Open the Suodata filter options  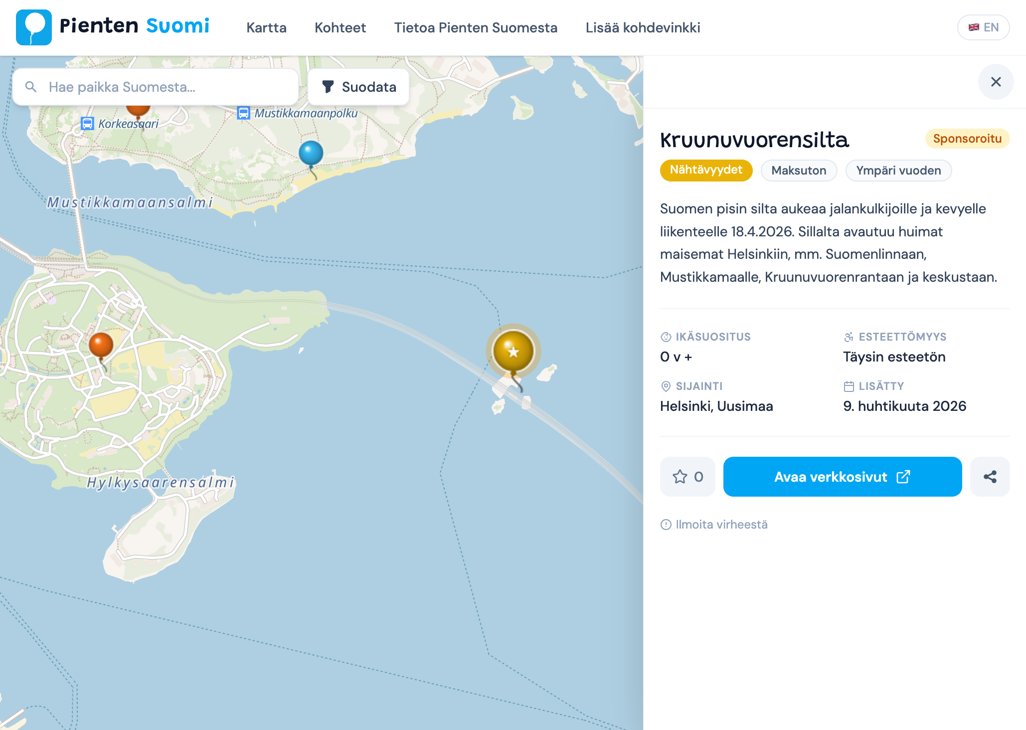point(359,87)
